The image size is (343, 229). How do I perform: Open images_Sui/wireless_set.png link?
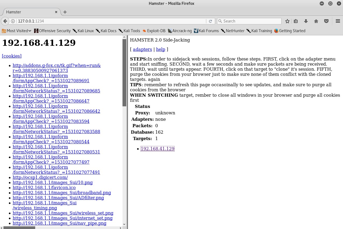(63, 213)
